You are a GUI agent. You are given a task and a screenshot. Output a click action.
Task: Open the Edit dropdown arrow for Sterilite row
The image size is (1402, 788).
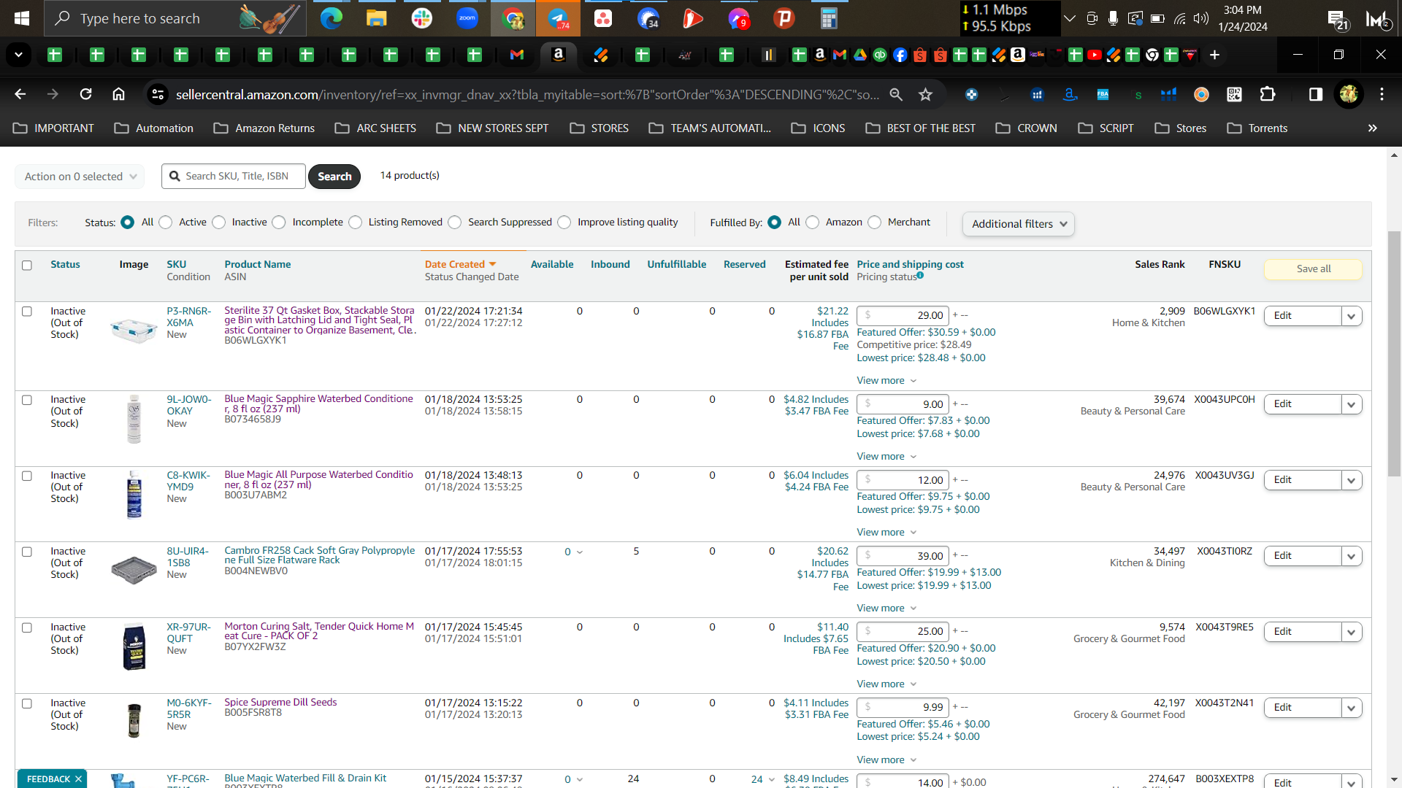click(x=1352, y=316)
